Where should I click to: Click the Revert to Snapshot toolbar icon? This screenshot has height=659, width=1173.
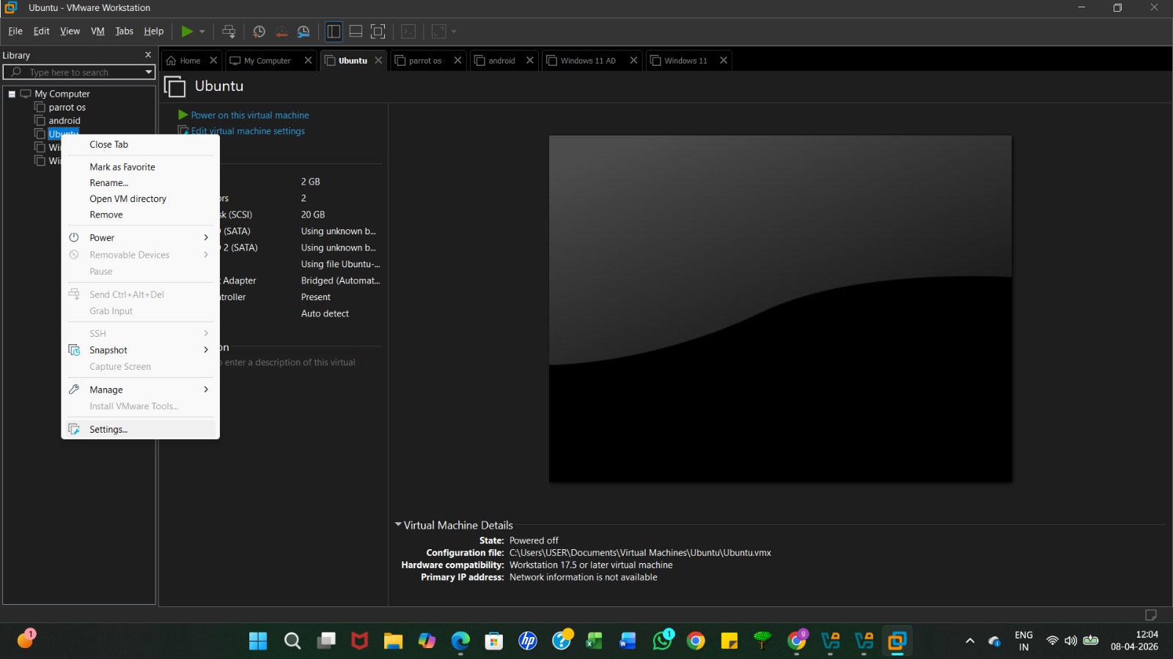point(282,31)
